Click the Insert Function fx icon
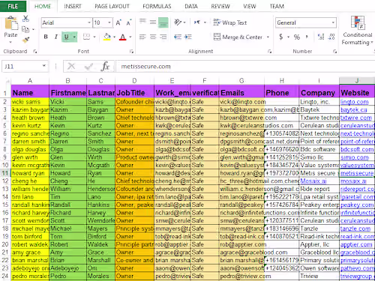The image size is (375, 281). [105, 67]
